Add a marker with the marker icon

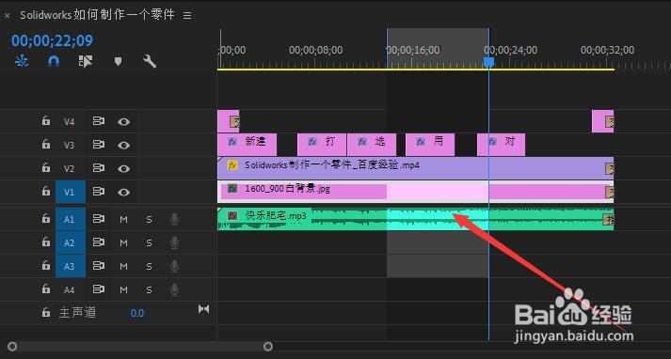tap(119, 62)
